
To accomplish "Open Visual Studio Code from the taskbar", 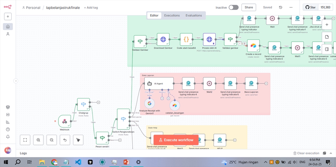I will 78,162.
